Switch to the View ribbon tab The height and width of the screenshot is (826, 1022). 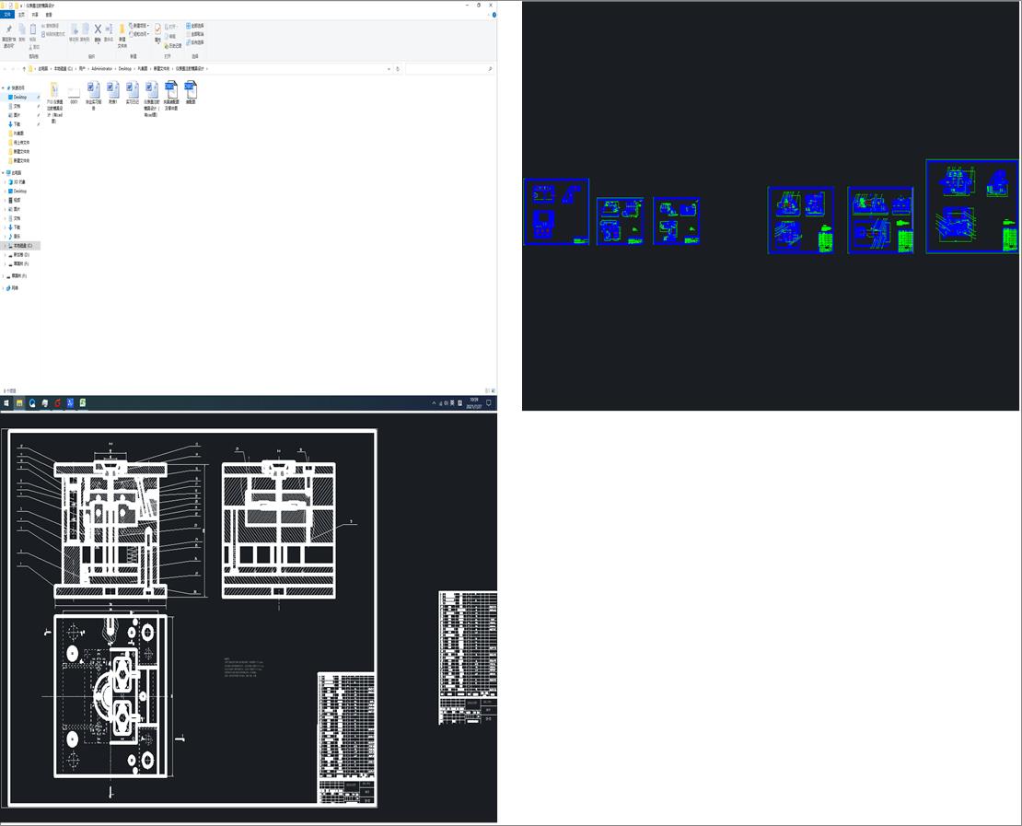pos(49,15)
